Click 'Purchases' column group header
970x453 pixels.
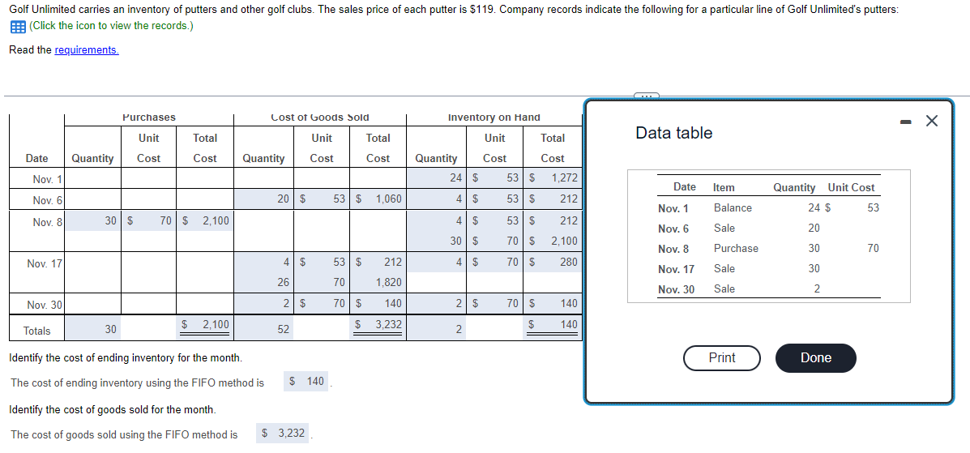(x=148, y=117)
